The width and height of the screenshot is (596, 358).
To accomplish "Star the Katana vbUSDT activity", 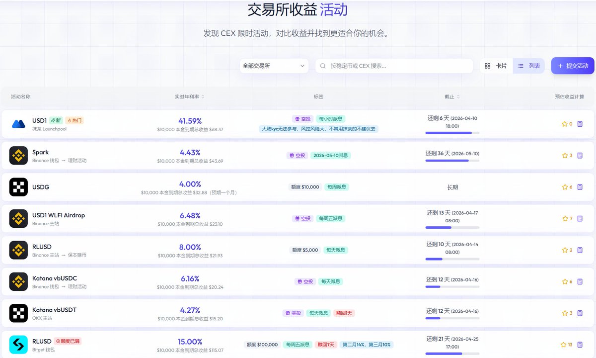I will [565, 313].
